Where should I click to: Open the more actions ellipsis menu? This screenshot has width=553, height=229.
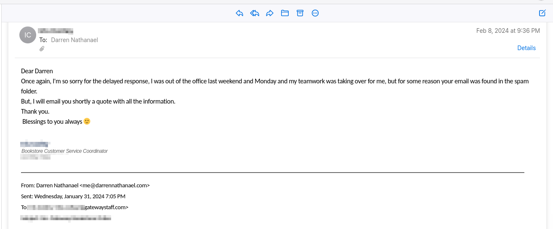pyautogui.click(x=315, y=13)
